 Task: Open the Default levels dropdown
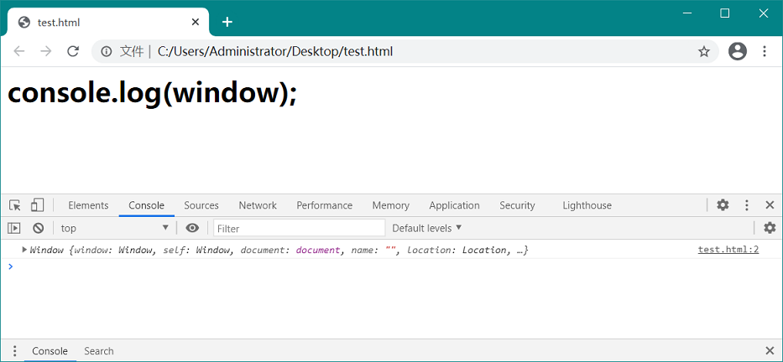coord(427,229)
